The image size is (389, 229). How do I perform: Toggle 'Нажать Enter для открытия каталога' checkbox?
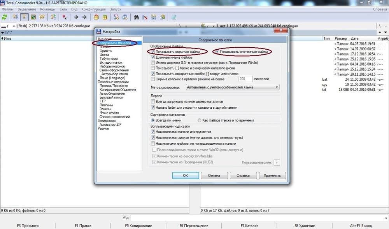pyautogui.click(x=153, y=108)
